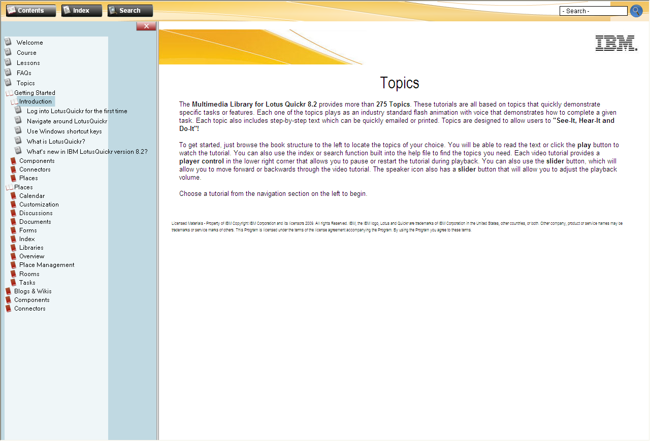Collapse the Getting Started open book

[9, 93]
